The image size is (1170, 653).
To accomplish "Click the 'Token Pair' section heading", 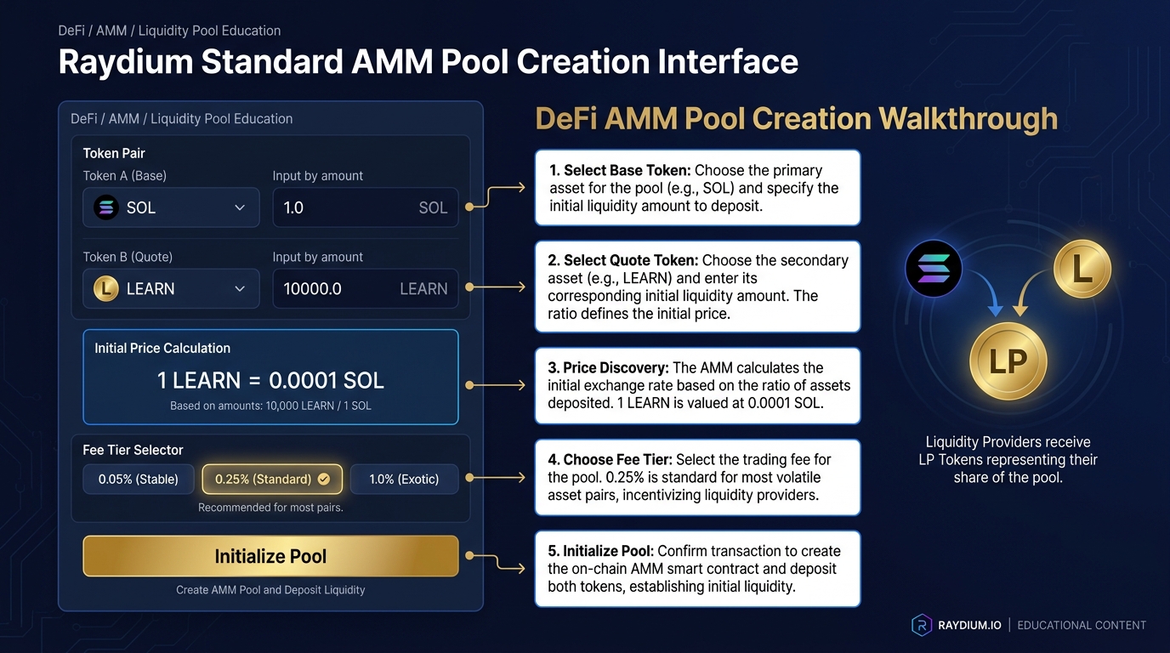I will pyautogui.click(x=114, y=153).
